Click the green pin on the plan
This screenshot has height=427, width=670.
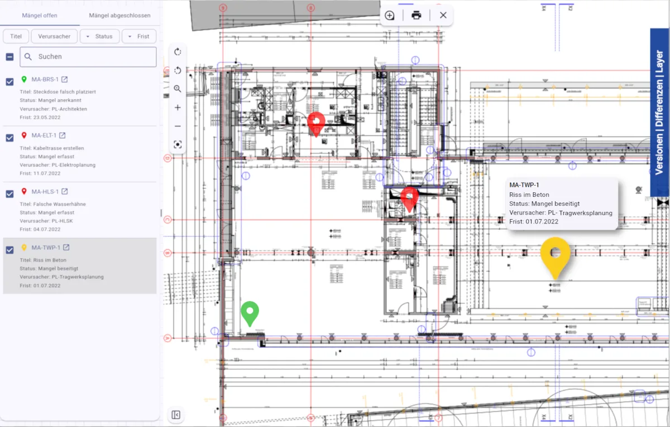[x=250, y=313]
